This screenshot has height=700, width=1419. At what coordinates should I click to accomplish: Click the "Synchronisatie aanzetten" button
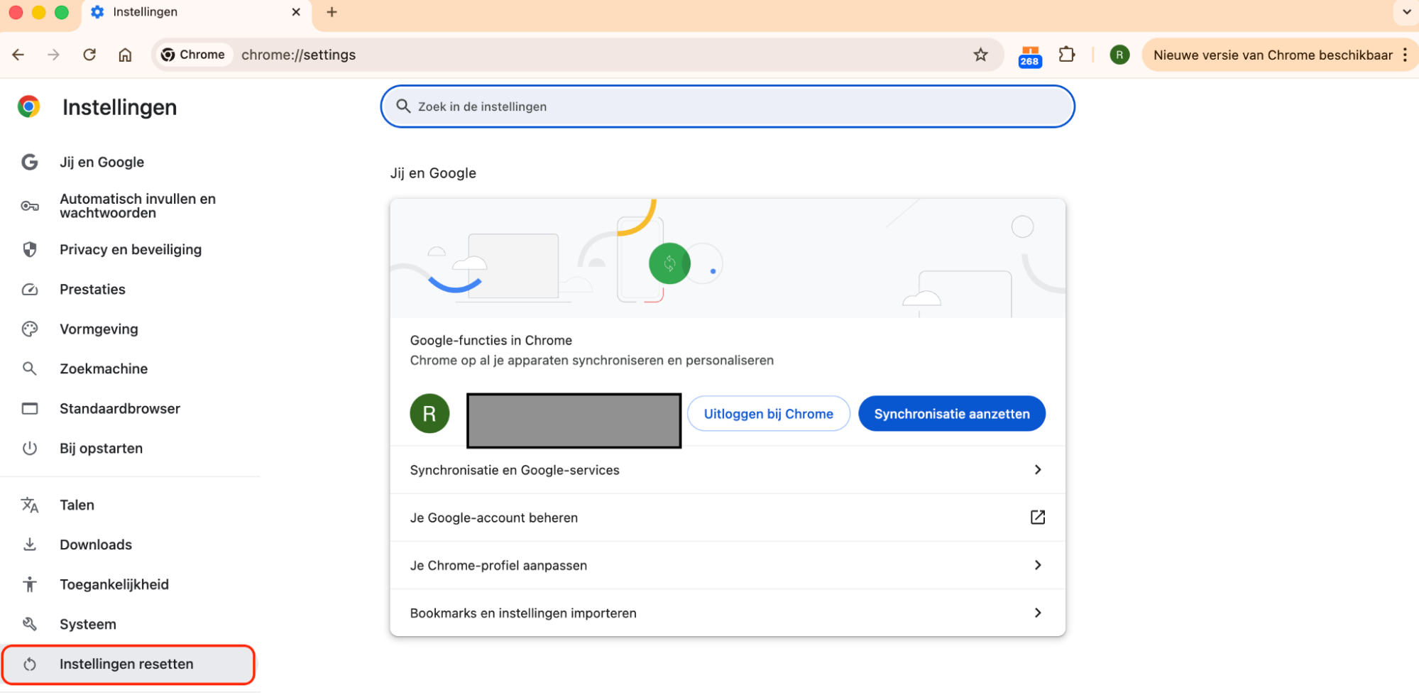tap(951, 413)
